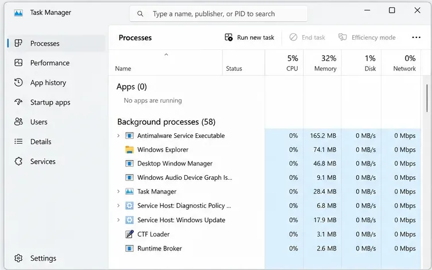
Task: Click the Efficiency mode leaf icon
Action: click(x=342, y=37)
